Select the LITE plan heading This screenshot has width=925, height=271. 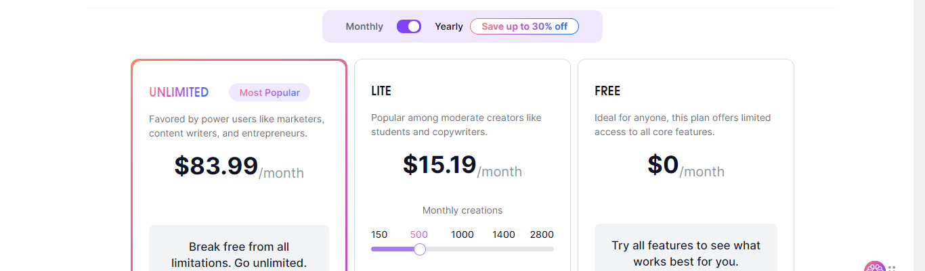(x=381, y=91)
